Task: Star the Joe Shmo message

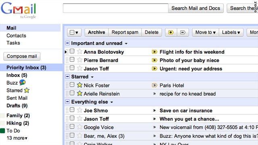Action: [x=80, y=110]
